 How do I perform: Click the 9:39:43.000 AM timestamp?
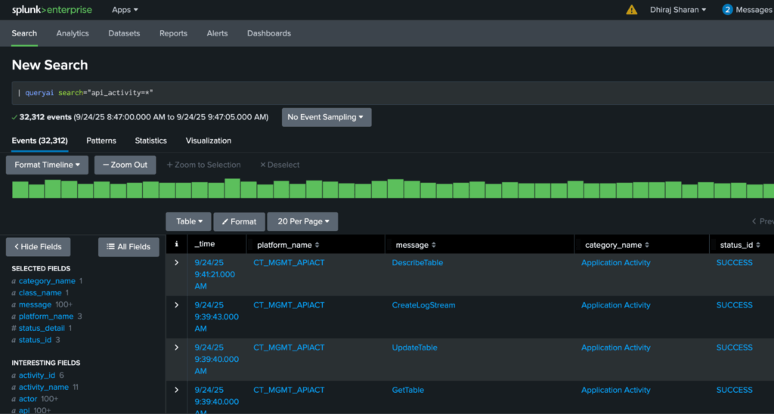[217, 317]
